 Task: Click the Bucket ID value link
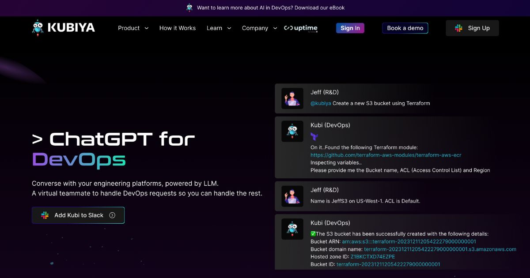pos(388,264)
